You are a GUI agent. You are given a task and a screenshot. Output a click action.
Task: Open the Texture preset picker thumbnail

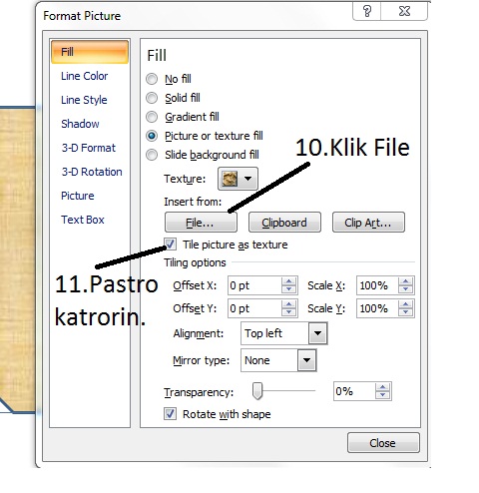tap(230, 179)
